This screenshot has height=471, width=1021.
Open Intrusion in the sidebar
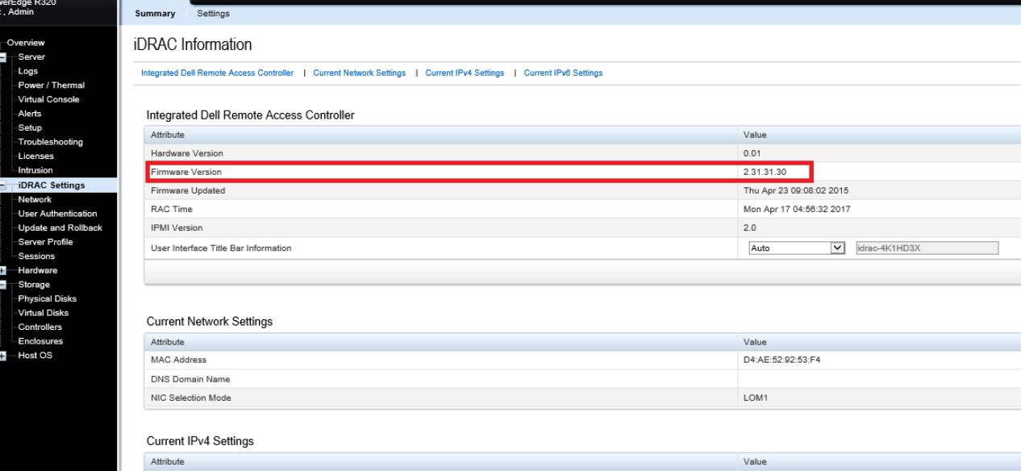click(x=35, y=171)
